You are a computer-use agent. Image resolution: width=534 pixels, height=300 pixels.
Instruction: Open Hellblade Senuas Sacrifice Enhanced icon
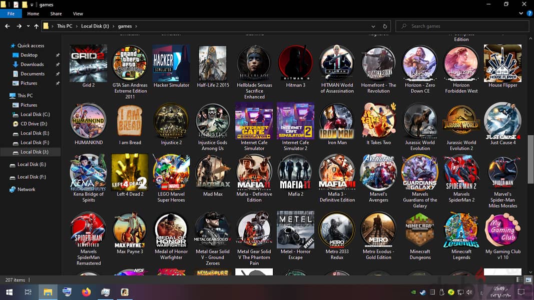(254, 63)
